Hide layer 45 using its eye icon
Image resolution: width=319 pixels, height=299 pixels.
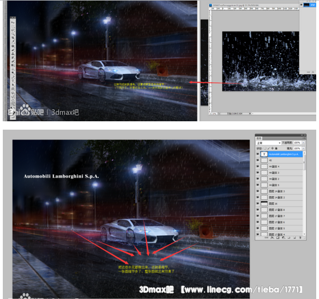[258, 160]
